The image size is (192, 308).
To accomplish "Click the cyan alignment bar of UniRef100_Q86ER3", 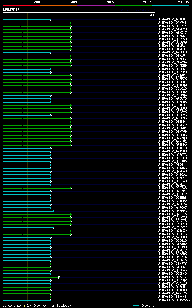I will coord(29,211).
